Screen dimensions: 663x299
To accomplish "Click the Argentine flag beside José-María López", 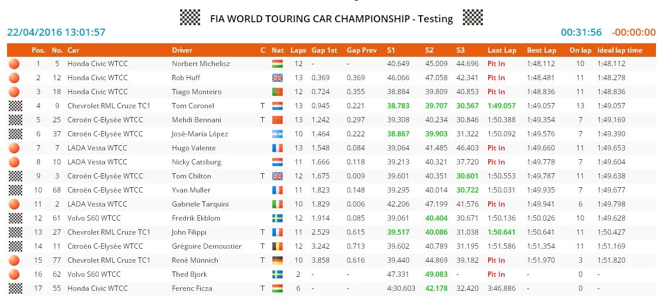I will tap(278, 134).
